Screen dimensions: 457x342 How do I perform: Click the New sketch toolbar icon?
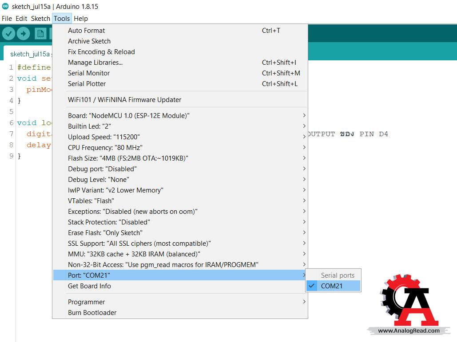(40, 34)
